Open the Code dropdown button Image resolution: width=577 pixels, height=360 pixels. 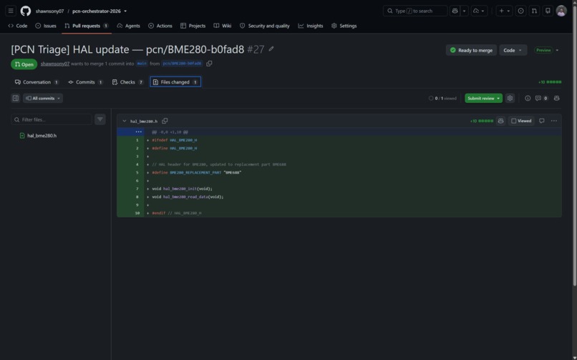click(x=513, y=50)
